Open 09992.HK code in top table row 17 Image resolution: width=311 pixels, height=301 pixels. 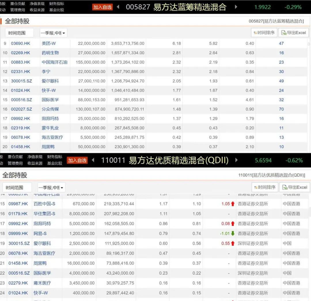[x=20, y=119]
